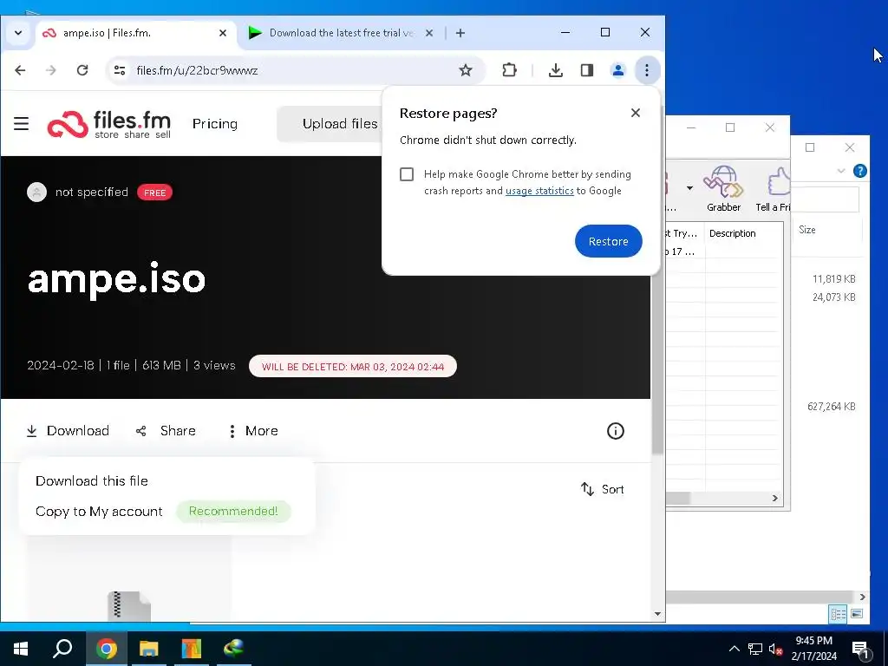Close the Restore pages popup
The height and width of the screenshot is (666, 888).
[x=636, y=113]
